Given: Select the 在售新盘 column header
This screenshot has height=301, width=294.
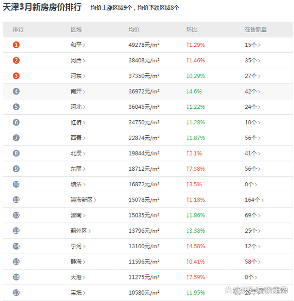Looking at the screenshot, I should (x=255, y=29).
